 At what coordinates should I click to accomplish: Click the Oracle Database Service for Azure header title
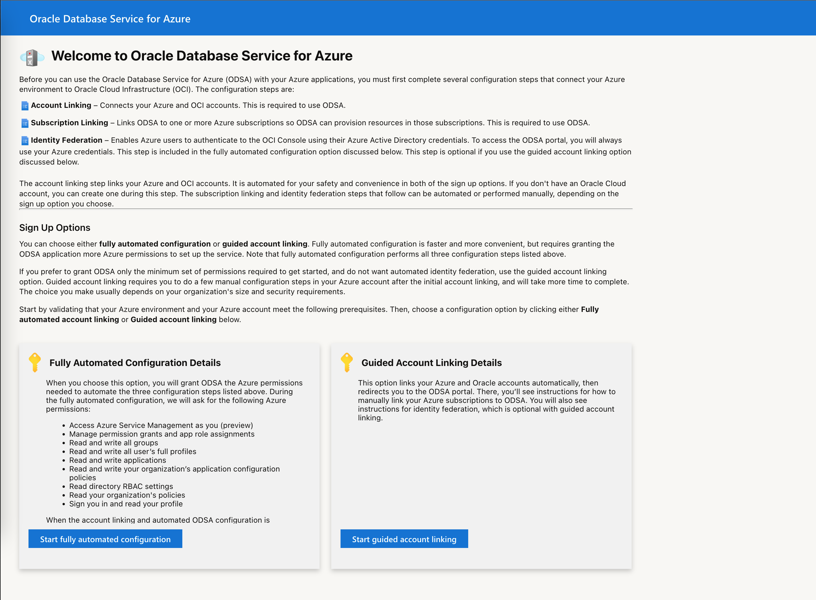pos(110,19)
